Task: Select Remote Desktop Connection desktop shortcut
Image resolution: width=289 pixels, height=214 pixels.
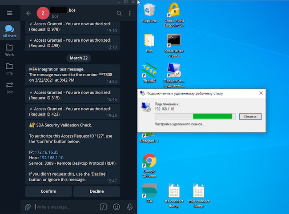Action: click(x=174, y=75)
